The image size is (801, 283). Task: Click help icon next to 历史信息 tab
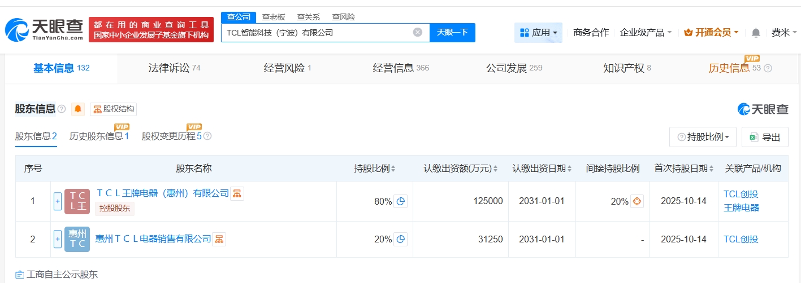click(768, 68)
